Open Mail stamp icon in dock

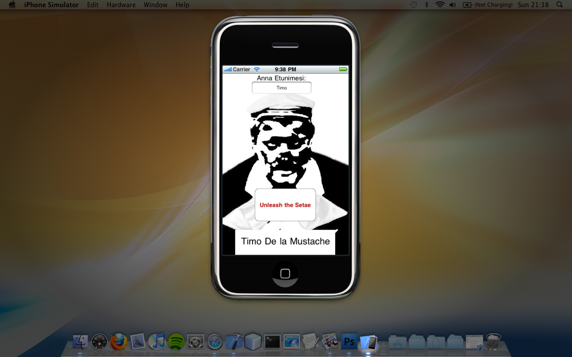138,342
